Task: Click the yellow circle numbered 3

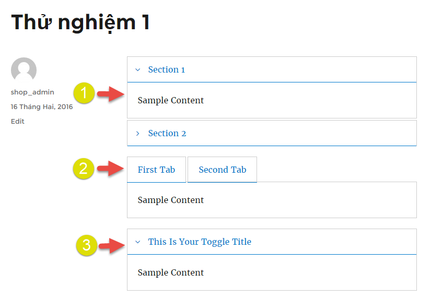Action: pyautogui.click(x=87, y=245)
